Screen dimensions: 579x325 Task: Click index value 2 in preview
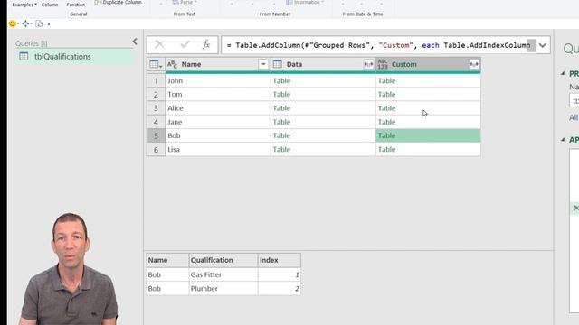(280, 289)
